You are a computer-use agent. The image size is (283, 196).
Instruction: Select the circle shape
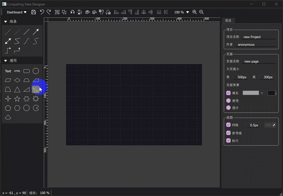tap(36, 71)
